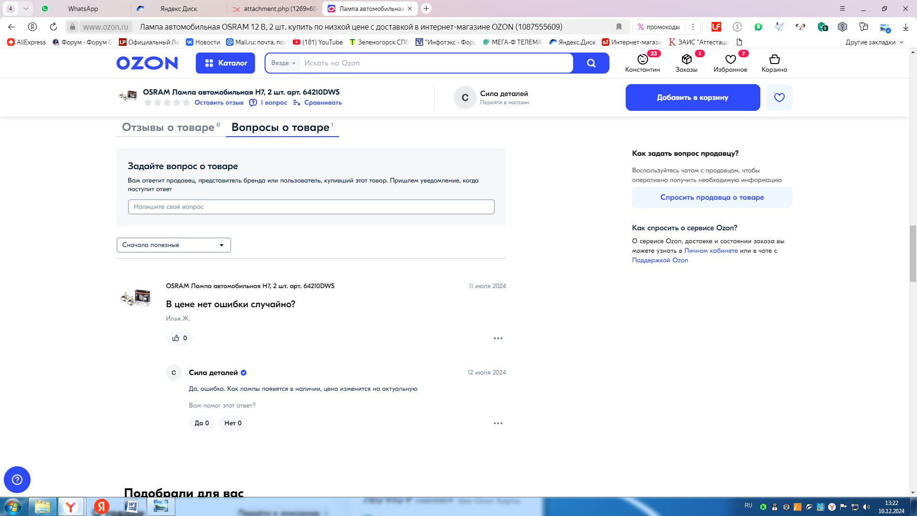The image size is (917, 516).
Task: Click the OZON logo
Action: tap(147, 63)
